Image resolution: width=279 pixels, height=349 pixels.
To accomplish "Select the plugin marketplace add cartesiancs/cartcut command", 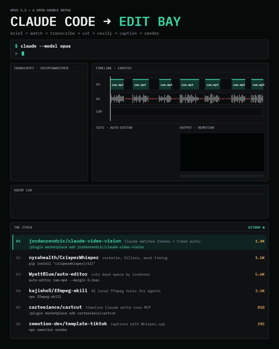I will click(72, 314).
